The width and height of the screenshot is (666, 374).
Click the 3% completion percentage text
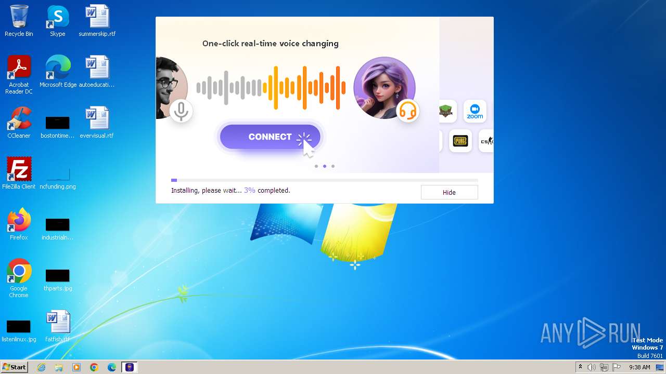pos(249,191)
